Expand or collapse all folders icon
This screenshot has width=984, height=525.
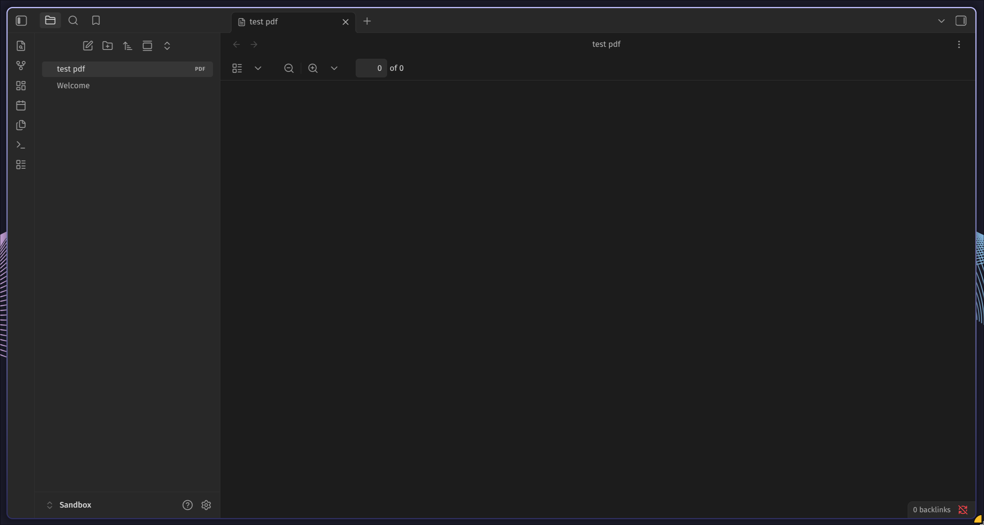click(167, 46)
